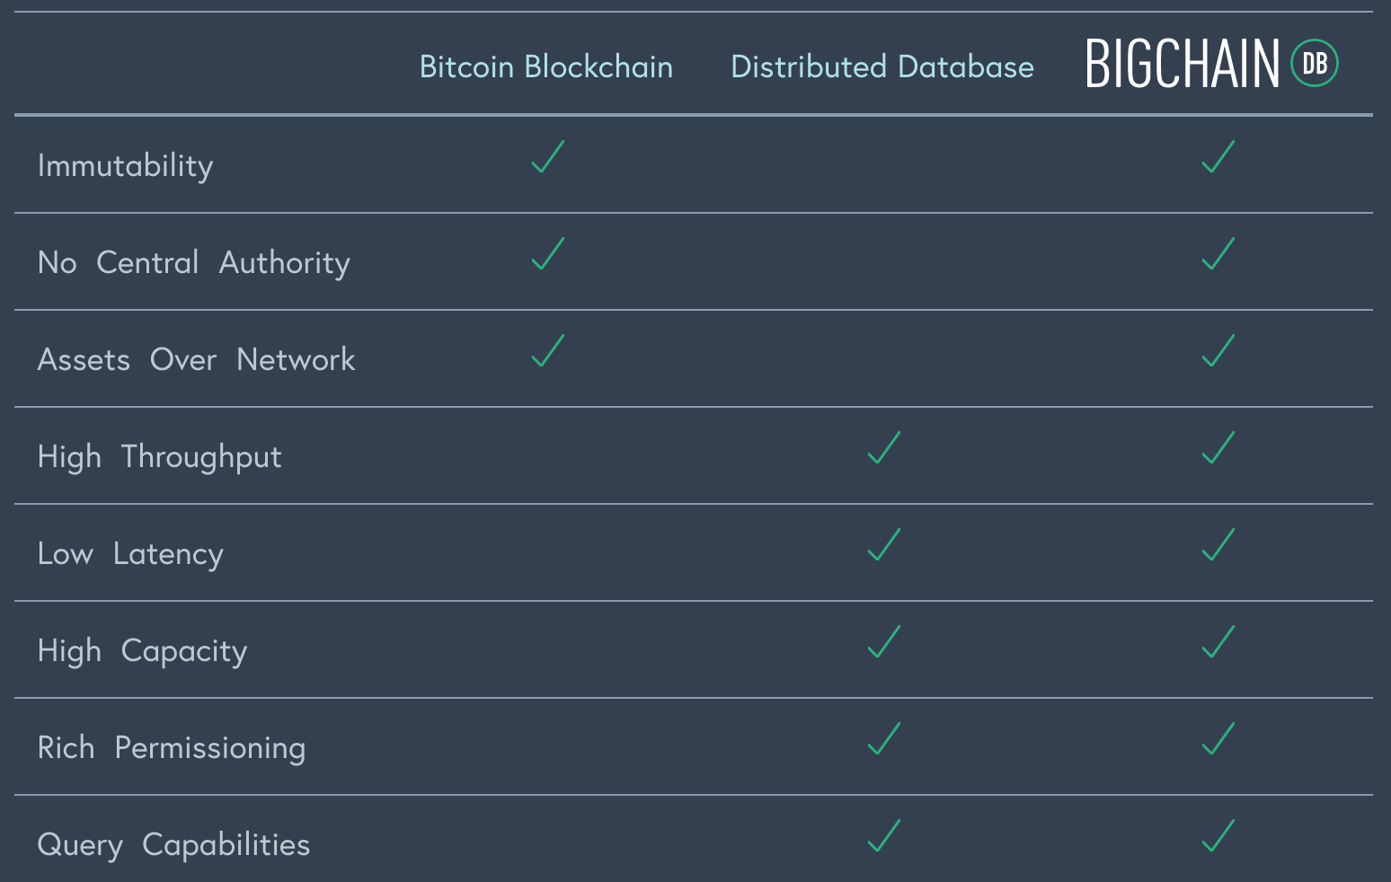Viewport: 1391px width, 882px height.
Task: Click the BigchainDB circular DB logo icon
Action: tap(1315, 64)
